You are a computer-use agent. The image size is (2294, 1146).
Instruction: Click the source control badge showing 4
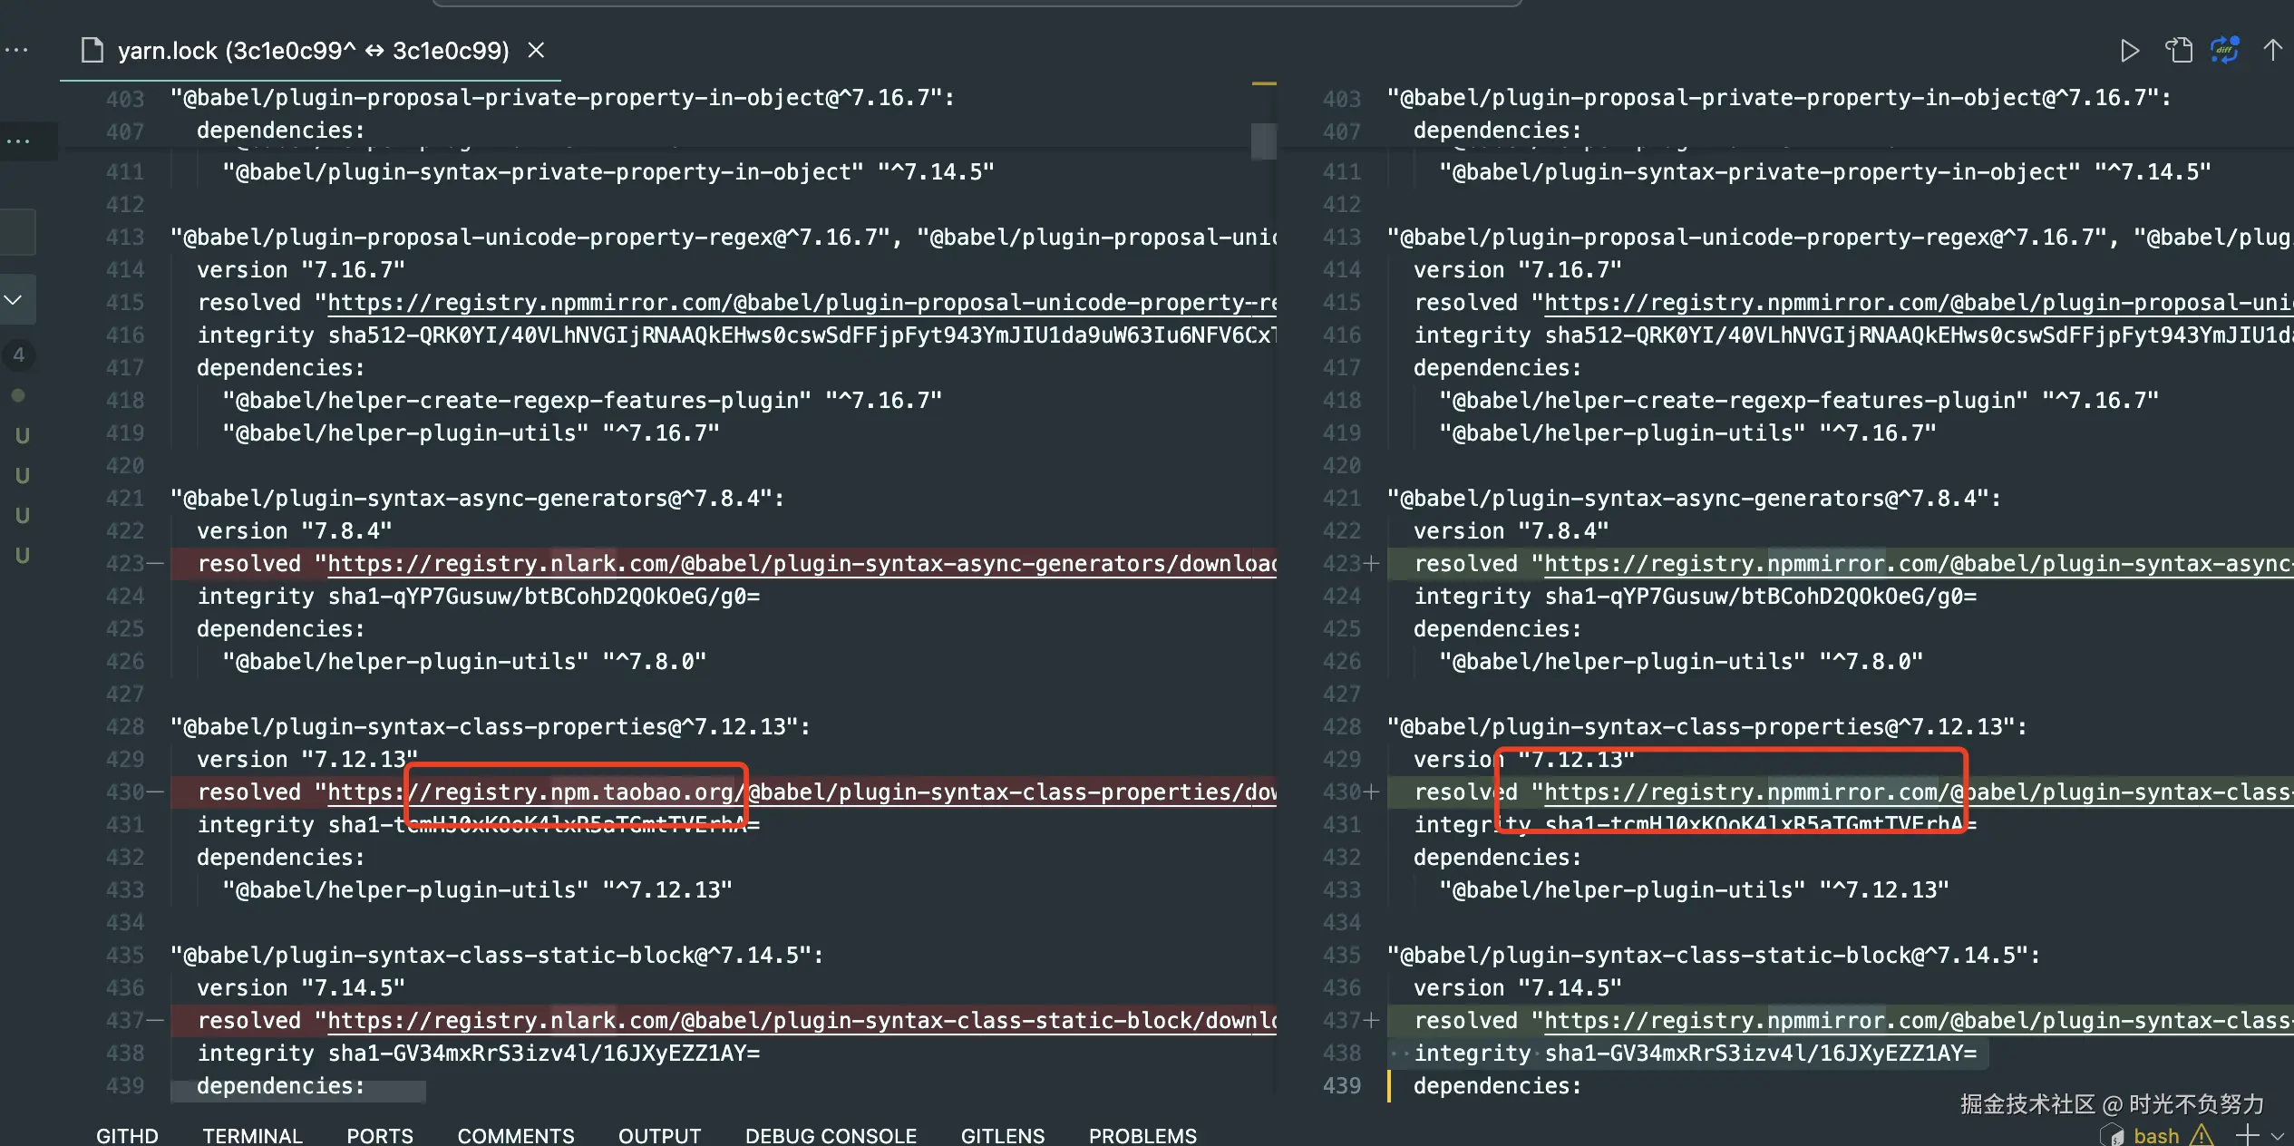click(x=19, y=354)
